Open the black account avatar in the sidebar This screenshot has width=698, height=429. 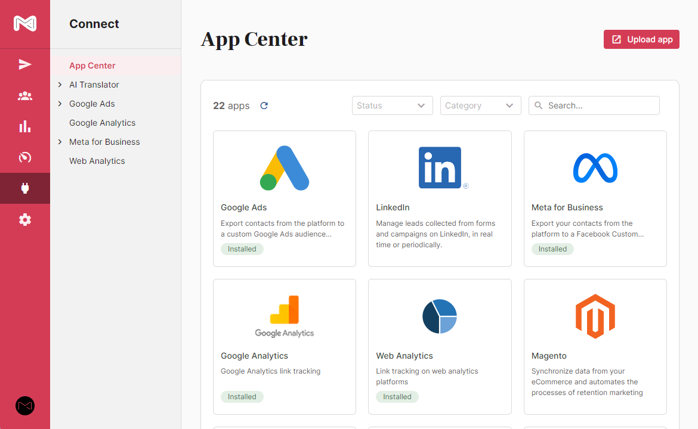25,406
